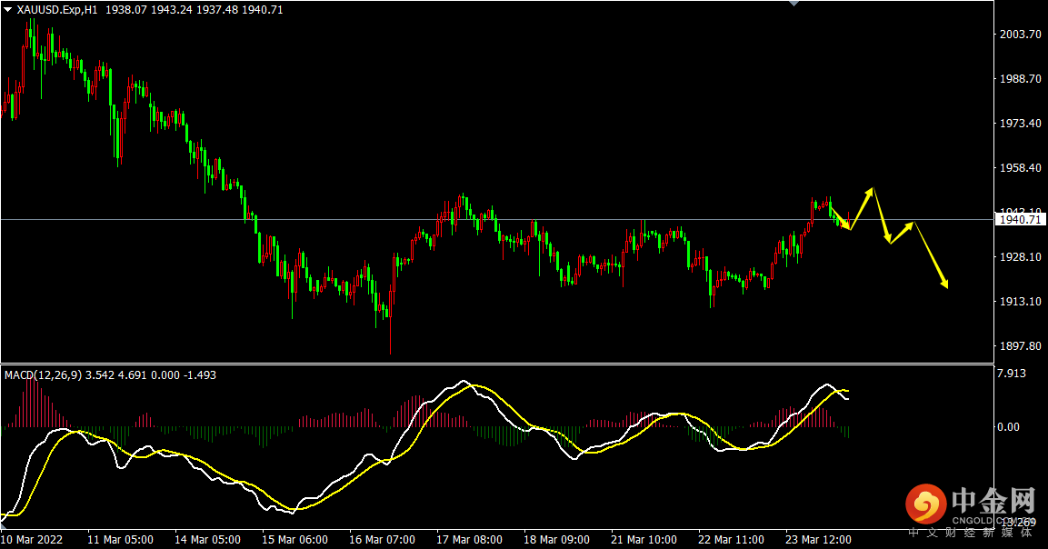Select the highlighted 1940.71 current price label
The width and height of the screenshot is (1048, 549).
tap(1020, 219)
